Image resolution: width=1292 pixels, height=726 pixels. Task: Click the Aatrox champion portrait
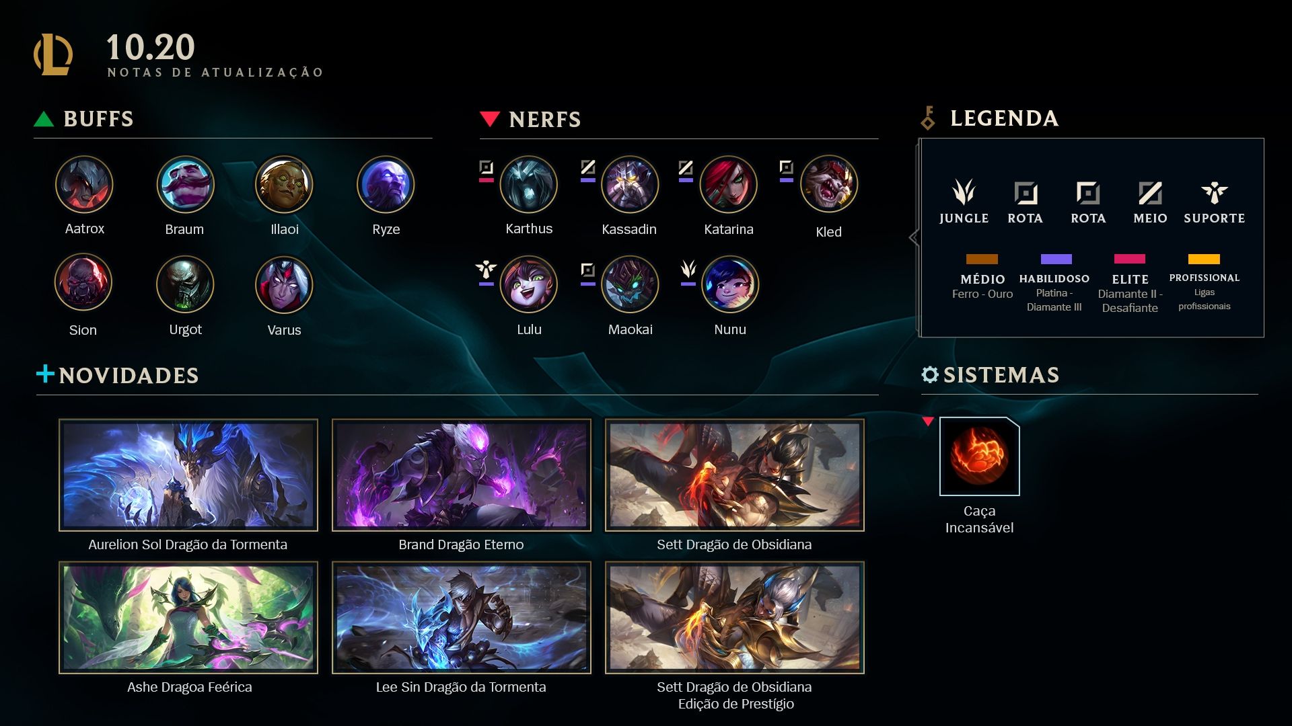(84, 184)
